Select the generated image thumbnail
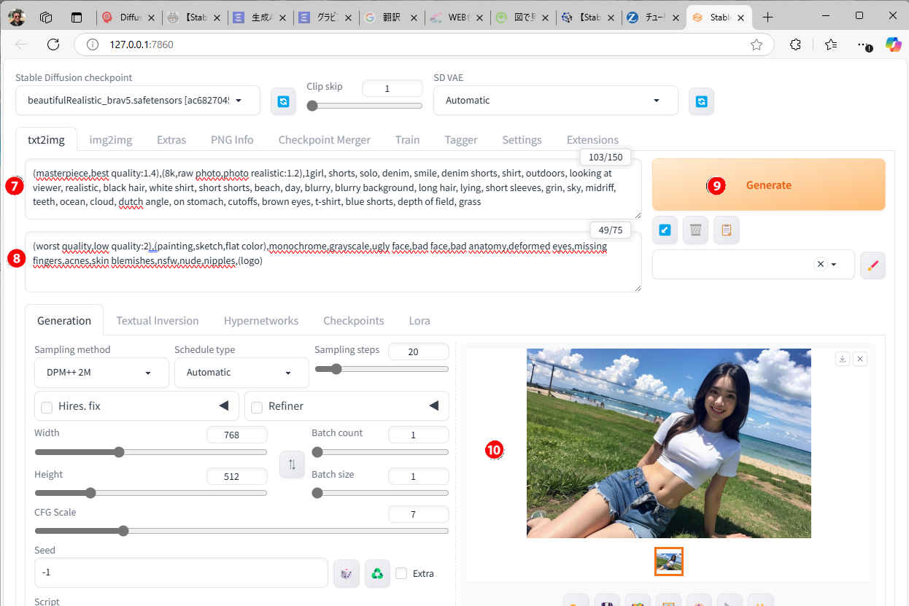Image resolution: width=909 pixels, height=606 pixels. point(668,562)
